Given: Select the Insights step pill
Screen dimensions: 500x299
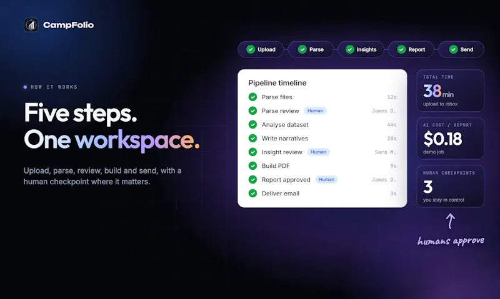Looking at the screenshot, I should pos(361,49).
